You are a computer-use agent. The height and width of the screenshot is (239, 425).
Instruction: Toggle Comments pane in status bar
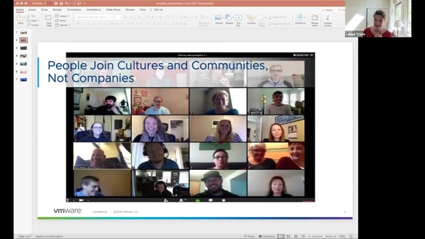[267, 236]
